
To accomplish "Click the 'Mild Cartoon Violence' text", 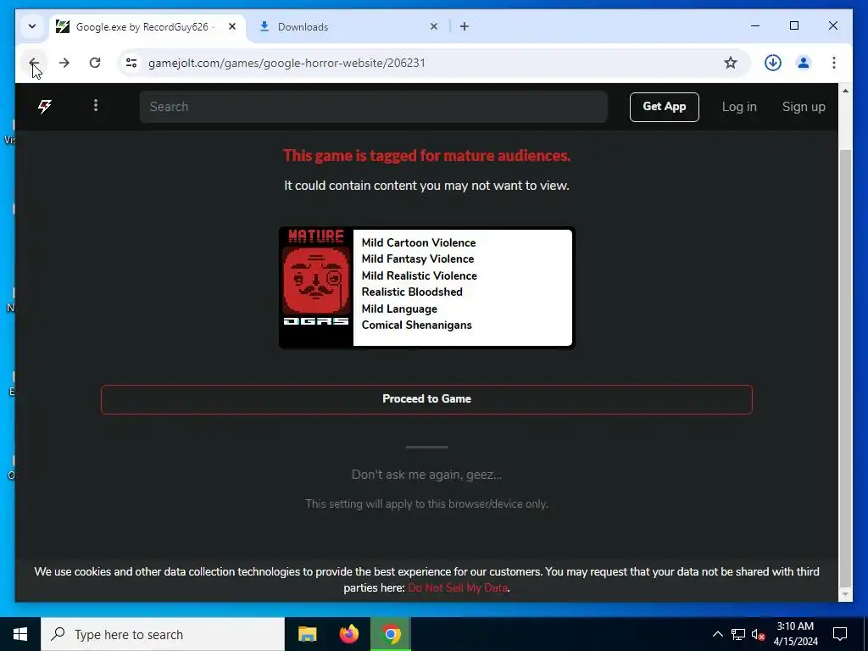I will pos(419,242).
